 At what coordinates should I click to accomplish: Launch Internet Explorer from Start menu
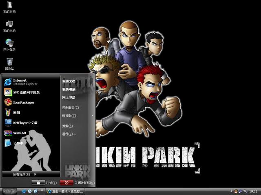pos(31,82)
